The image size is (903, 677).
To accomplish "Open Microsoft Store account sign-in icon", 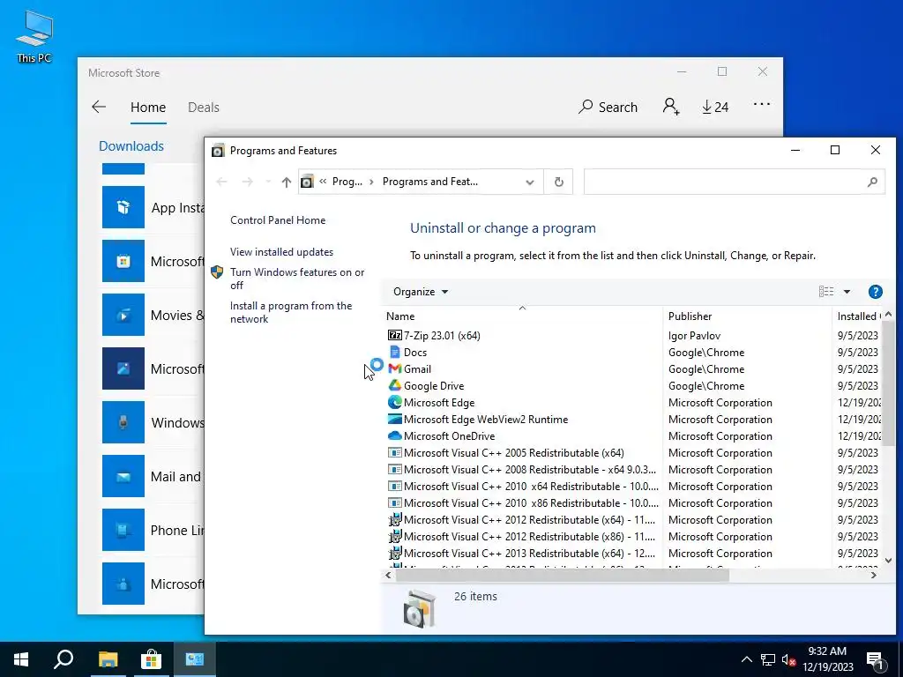I will click(x=671, y=107).
